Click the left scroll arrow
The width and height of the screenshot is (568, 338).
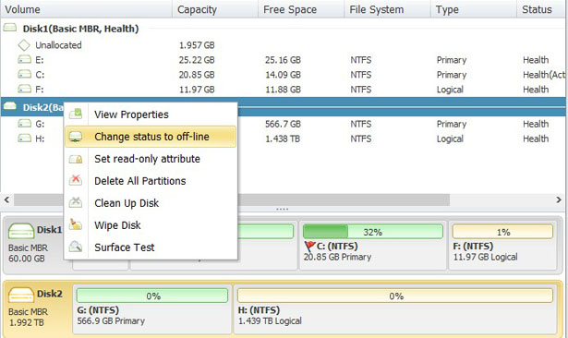(x=6, y=199)
